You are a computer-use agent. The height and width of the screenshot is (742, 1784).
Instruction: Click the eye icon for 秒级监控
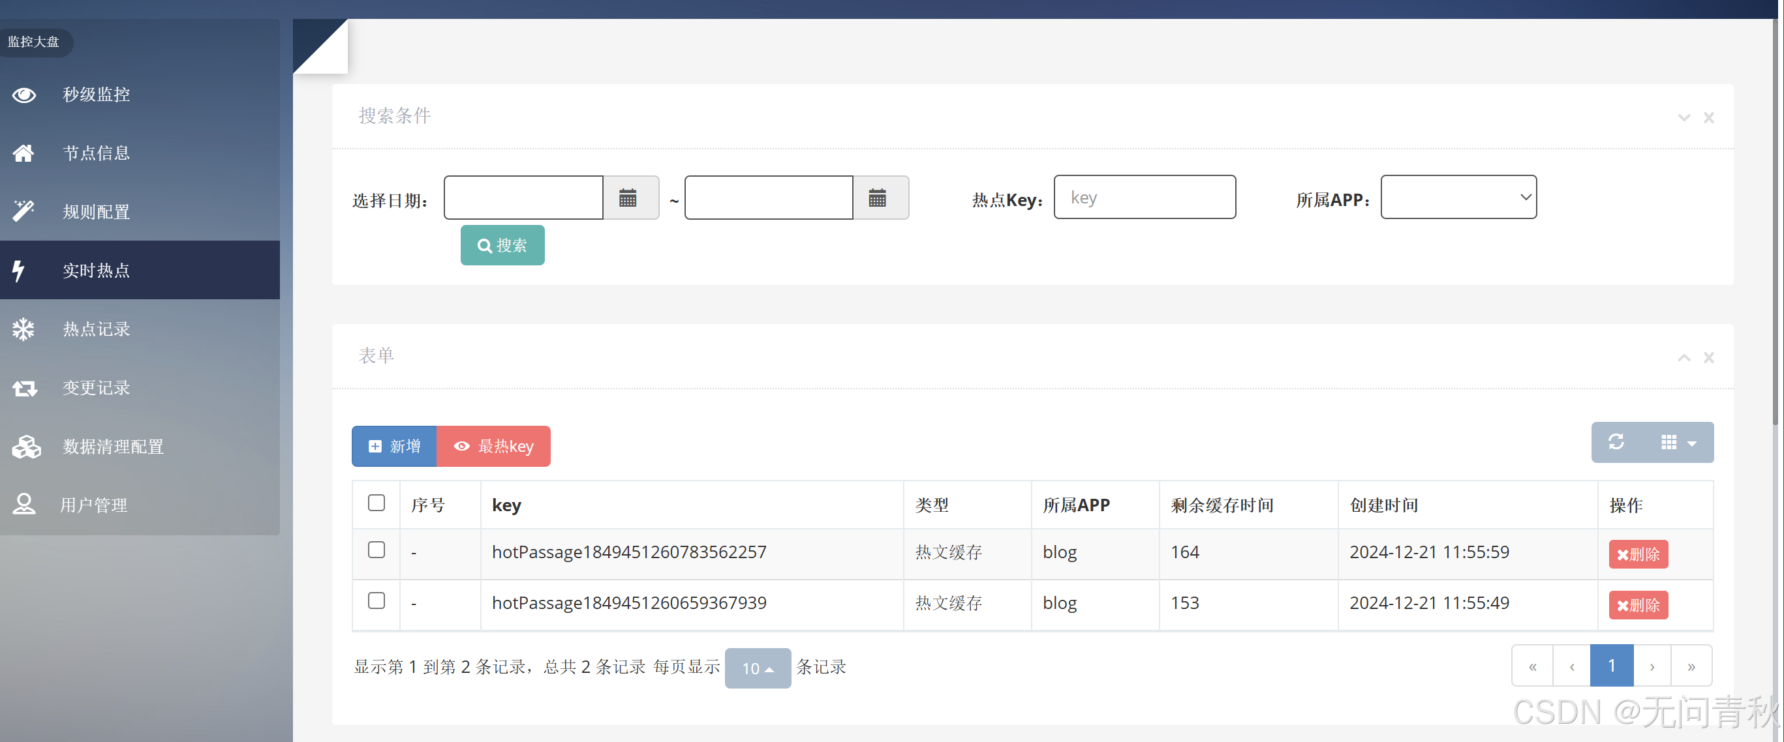click(24, 95)
